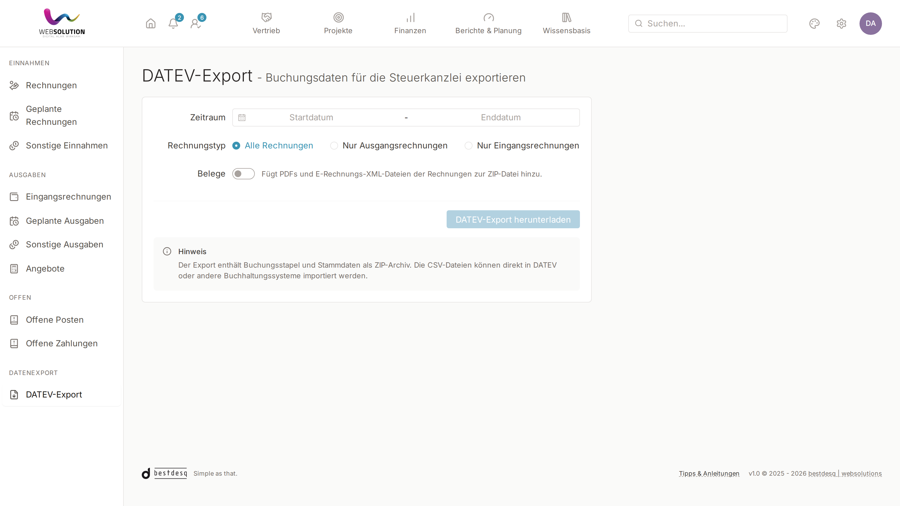Viewport: 900px width, 506px height.
Task: Open Offene Posten in the sidebar
Action: [62, 320]
